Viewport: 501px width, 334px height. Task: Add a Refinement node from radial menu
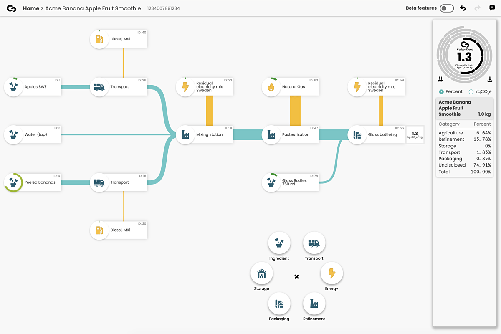pyautogui.click(x=314, y=304)
